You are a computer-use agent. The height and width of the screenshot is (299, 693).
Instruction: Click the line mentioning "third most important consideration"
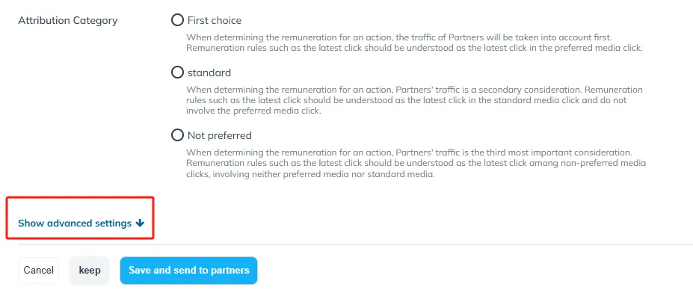(409, 152)
